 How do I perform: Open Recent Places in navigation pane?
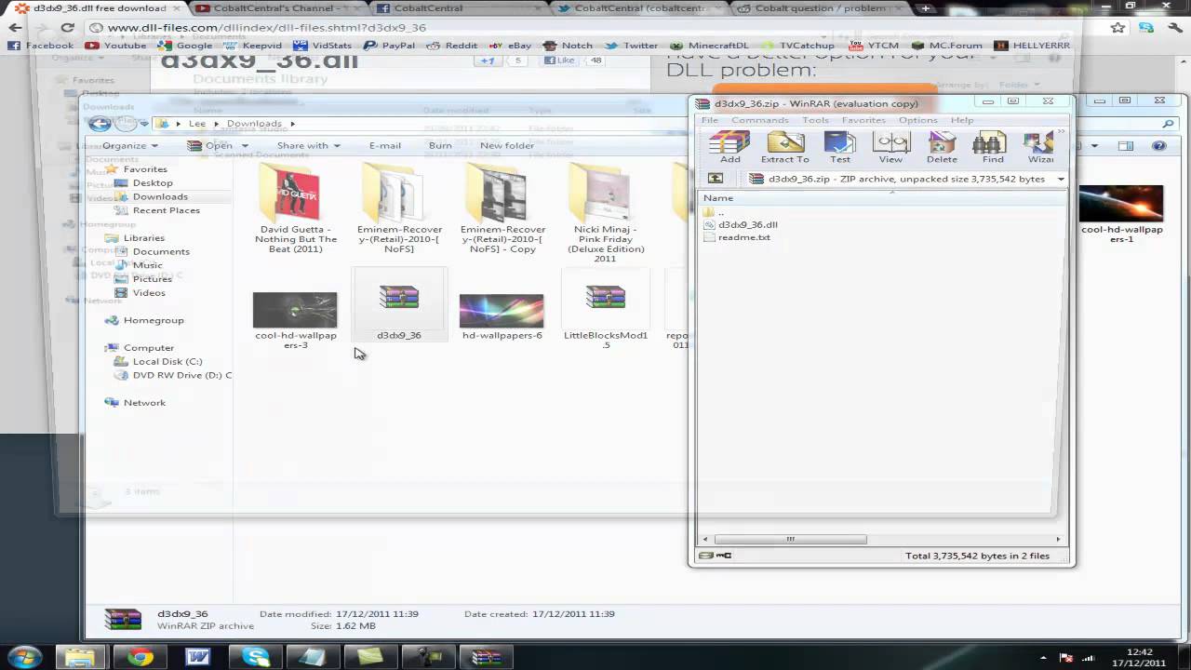pos(166,210)
